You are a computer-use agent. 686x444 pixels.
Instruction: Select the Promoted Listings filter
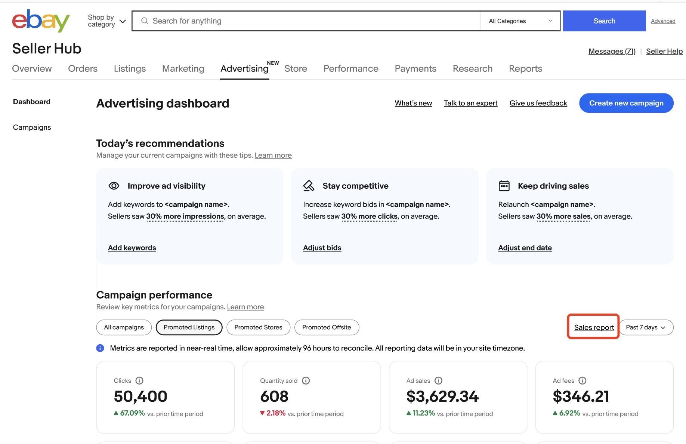click(x=189, y=327)
